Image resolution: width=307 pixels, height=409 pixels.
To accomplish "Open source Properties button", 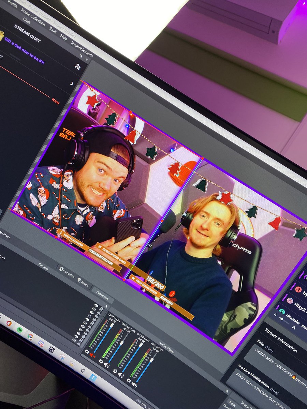I will coord(67,273).
